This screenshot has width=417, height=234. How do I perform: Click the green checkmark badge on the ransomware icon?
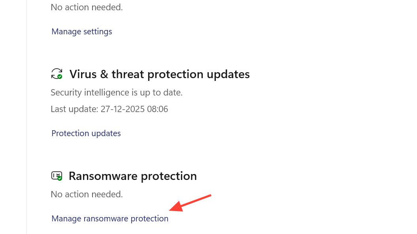point(60,178)
